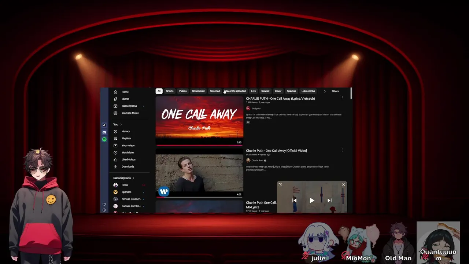Screen dimensions: 469x264
Task: Show more filter chips with the right arrow
Action: tap(325, 91)
